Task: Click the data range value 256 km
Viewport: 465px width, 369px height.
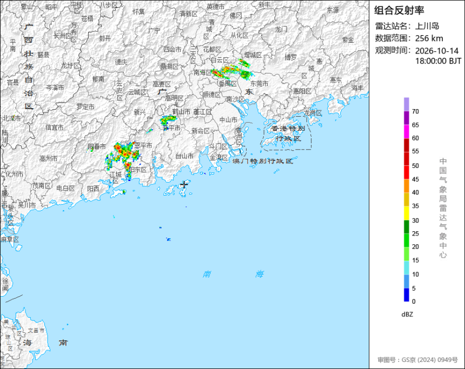Action: click(429, 38)
